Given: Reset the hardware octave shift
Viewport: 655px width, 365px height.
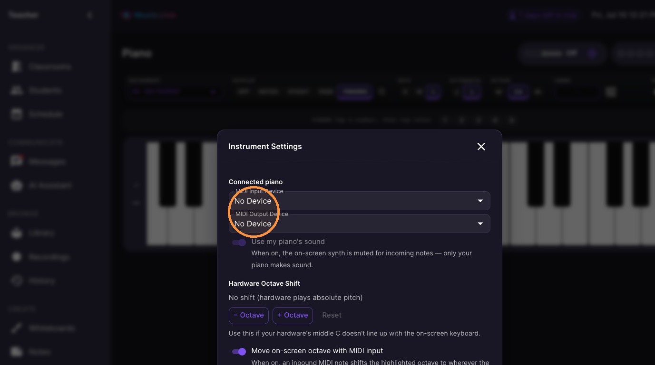Looking at the screenshot, I should pyautogui.click(x=332, y=315).
